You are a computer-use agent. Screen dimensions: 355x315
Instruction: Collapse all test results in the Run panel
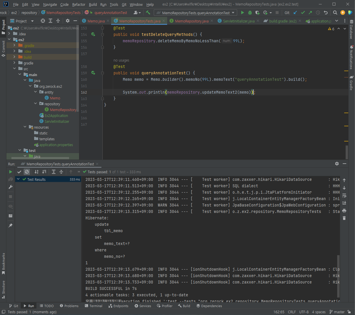coord(61,172)
